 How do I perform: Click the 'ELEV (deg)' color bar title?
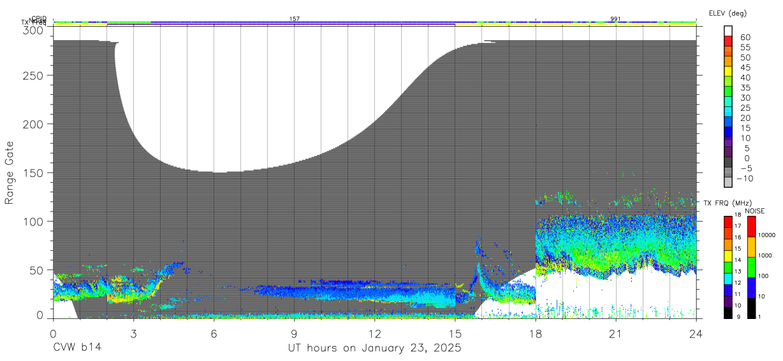[728, 13]
